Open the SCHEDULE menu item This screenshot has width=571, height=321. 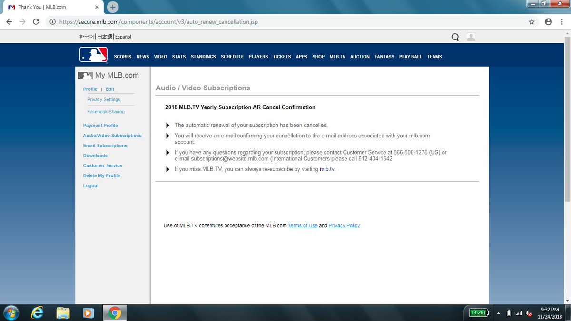coord(232,57)
